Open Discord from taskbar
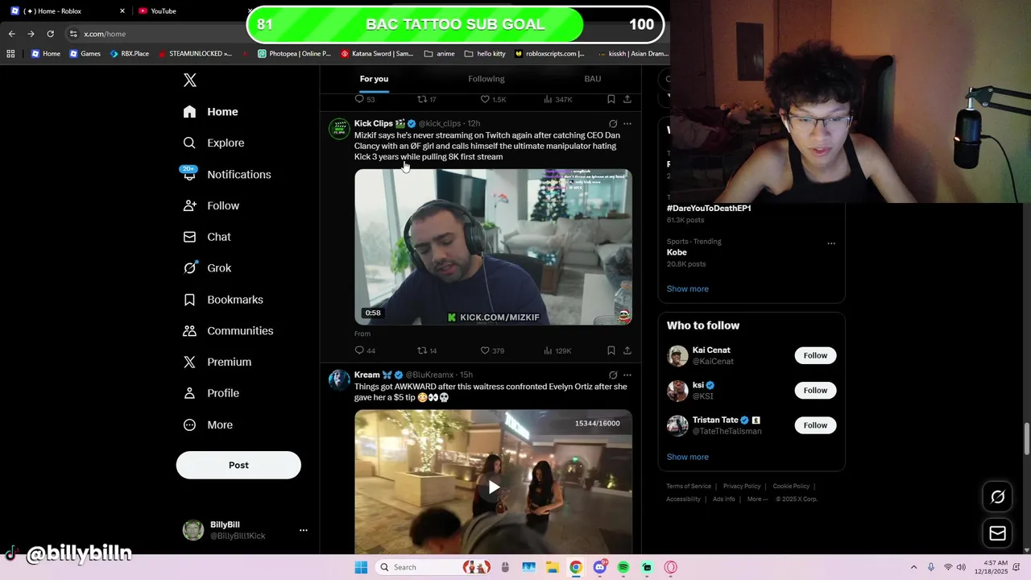This screenshot has height=580, width=1031. 600,567
